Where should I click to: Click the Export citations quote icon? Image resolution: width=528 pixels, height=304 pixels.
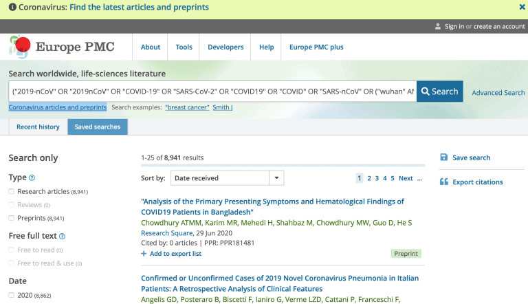click(x=444, y=182)
